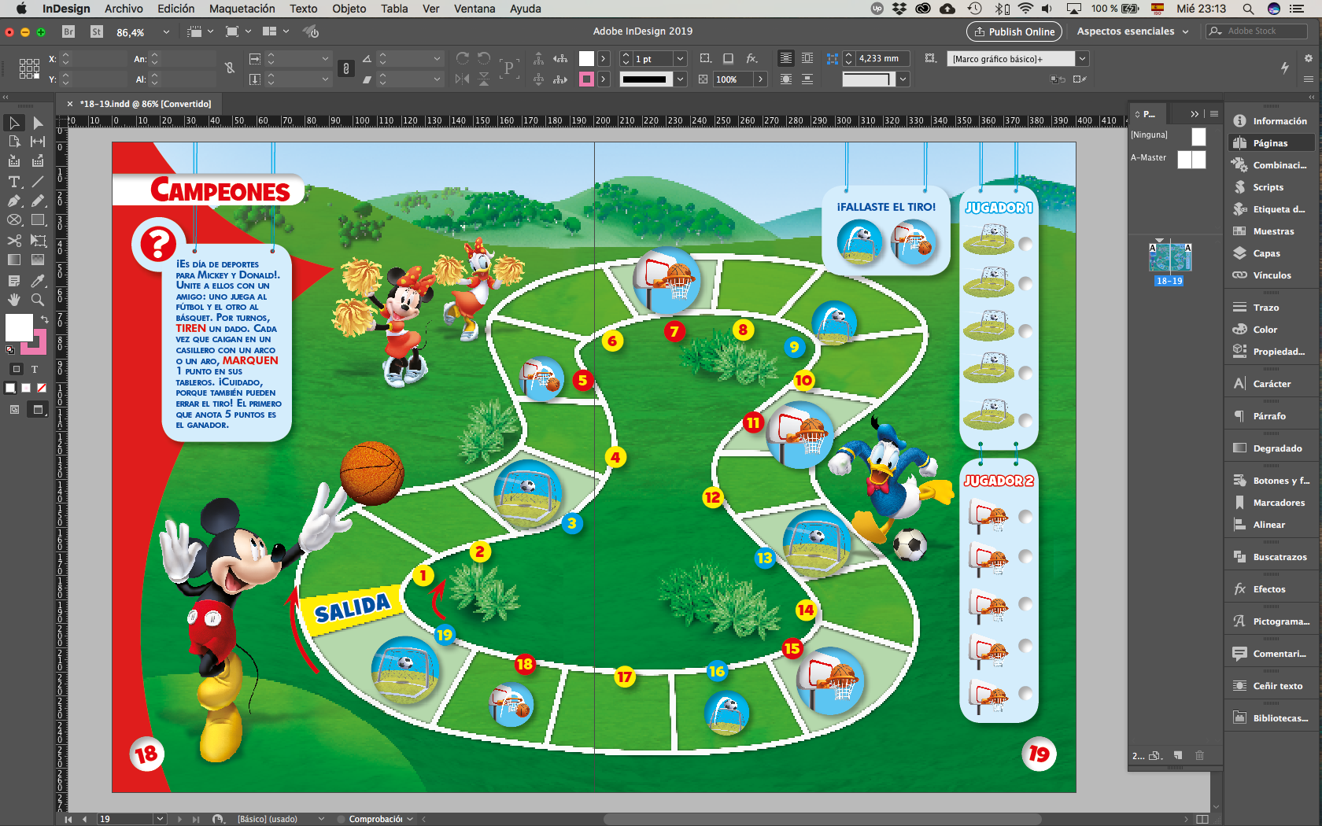Click the Content Collector tool
This screenshot has height=826, width=1322.
13,161
